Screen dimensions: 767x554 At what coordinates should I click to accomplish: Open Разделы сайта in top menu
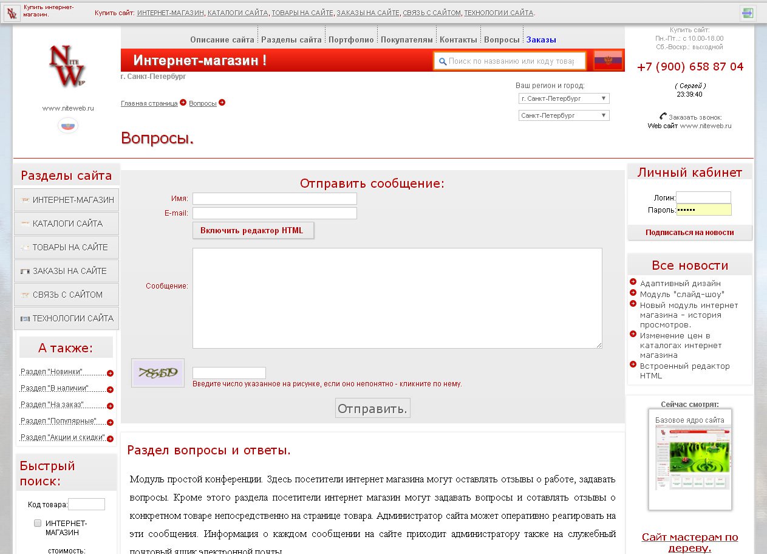(291, 39)
